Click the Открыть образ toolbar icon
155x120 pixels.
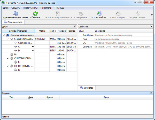coord(99,13)
